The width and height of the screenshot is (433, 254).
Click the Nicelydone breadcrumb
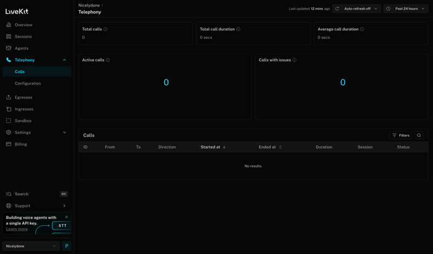point(89,5)
